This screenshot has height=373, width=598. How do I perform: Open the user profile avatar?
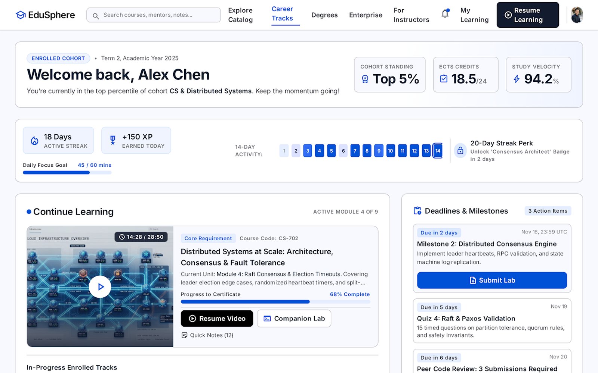point(577,15)
